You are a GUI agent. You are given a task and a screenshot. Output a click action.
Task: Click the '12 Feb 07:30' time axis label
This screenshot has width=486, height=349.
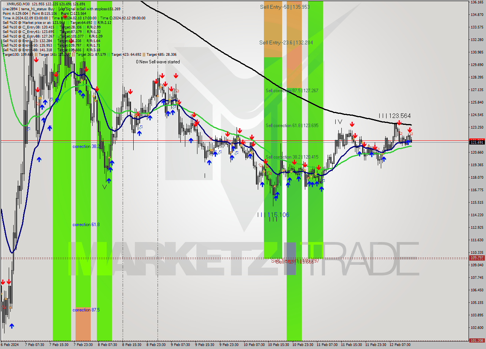click(399, 345)
